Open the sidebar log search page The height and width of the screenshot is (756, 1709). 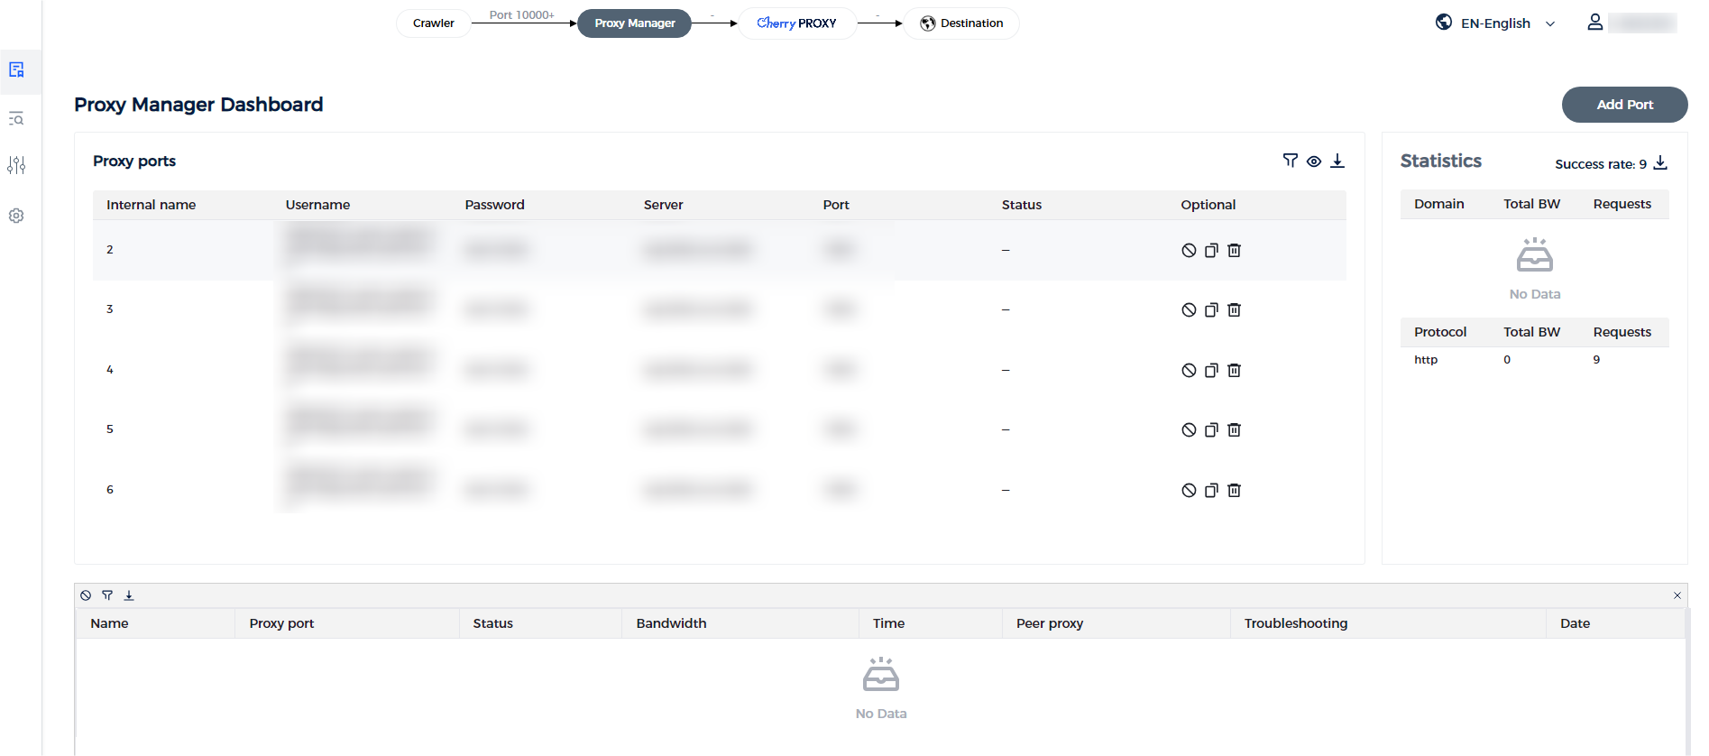click(x=16, y=118)
